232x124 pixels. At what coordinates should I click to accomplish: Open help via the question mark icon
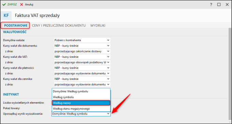click(x=211, y=4)
